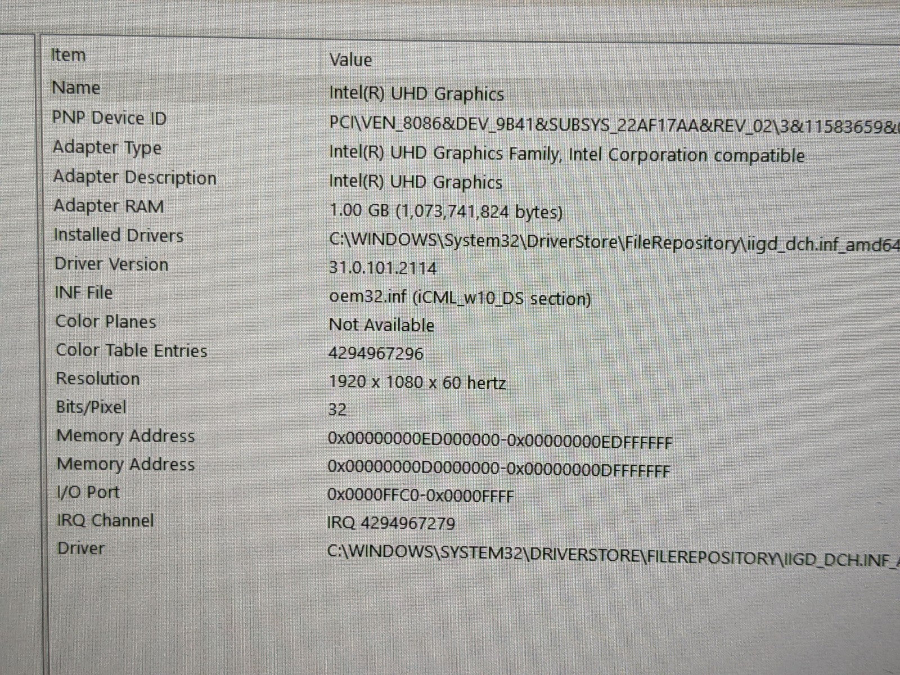Select the Bits/Pixel row
The height and width of the screenshot is (675, 900).
point(91,407)
